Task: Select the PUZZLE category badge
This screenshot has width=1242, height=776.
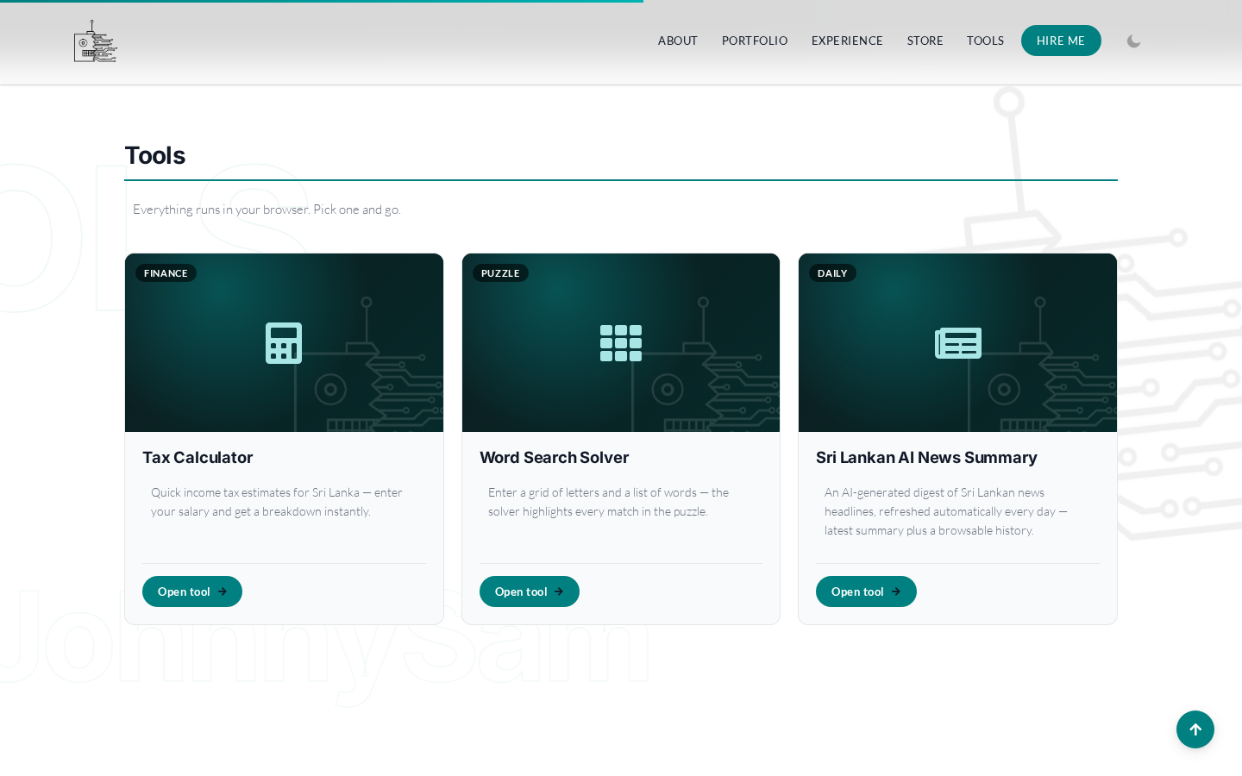Action: pyautogui.click(x=500, y=273)
